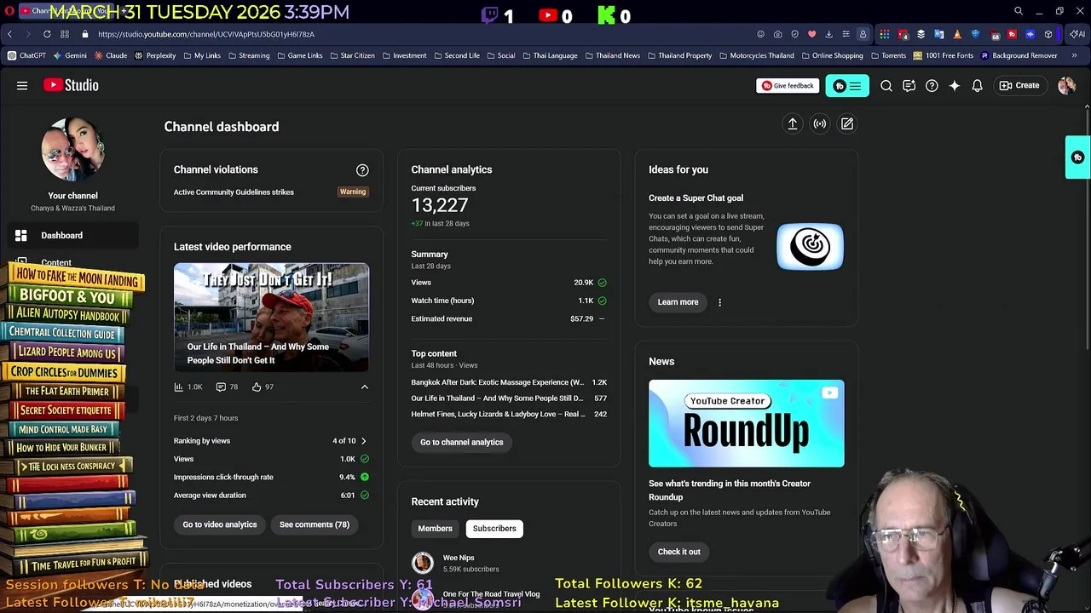Open the vidIQ cyan extension button
Screen dimensions: 1091x613
(847, 85)
